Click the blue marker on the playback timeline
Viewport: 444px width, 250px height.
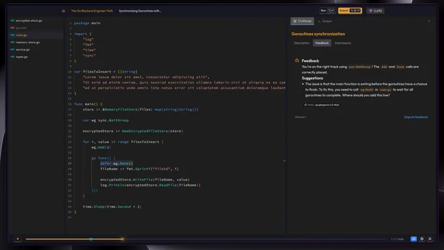click(x=91, y=239)
